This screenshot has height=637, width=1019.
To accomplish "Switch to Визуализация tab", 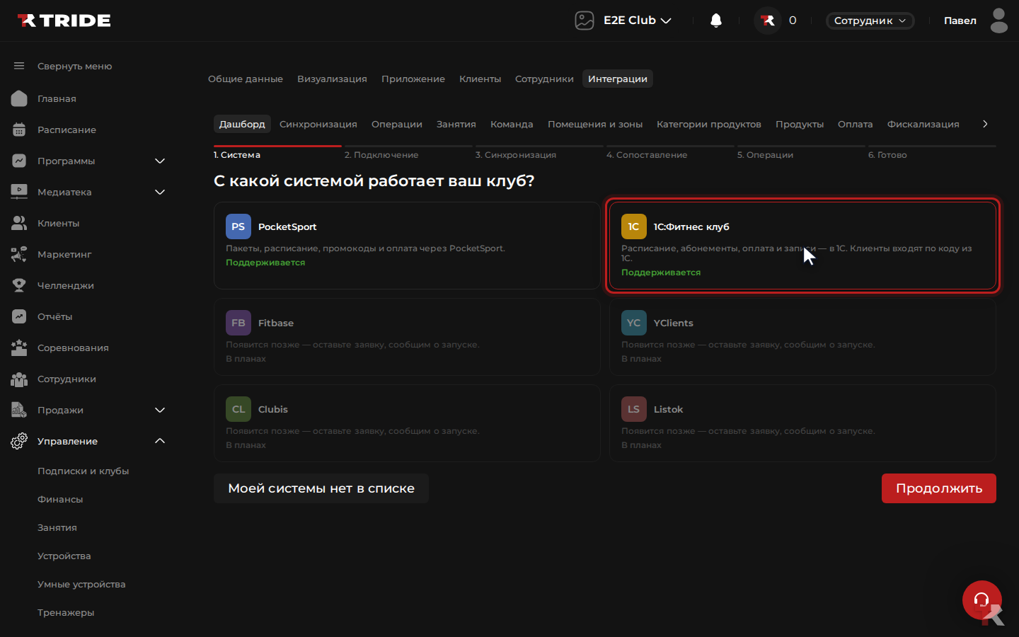I will point(332,79).
